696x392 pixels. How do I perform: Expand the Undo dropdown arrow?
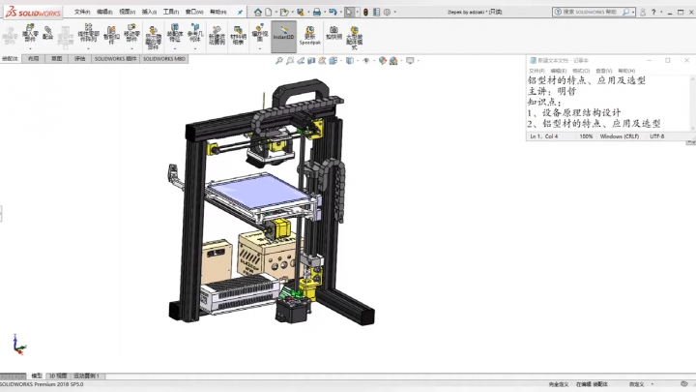[341, 12]
